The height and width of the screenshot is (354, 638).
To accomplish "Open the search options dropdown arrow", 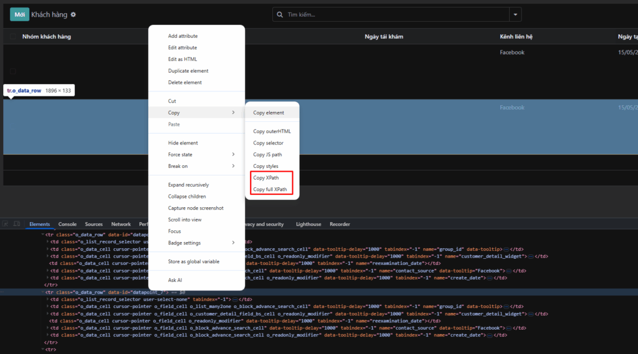I will click(515, 15).
